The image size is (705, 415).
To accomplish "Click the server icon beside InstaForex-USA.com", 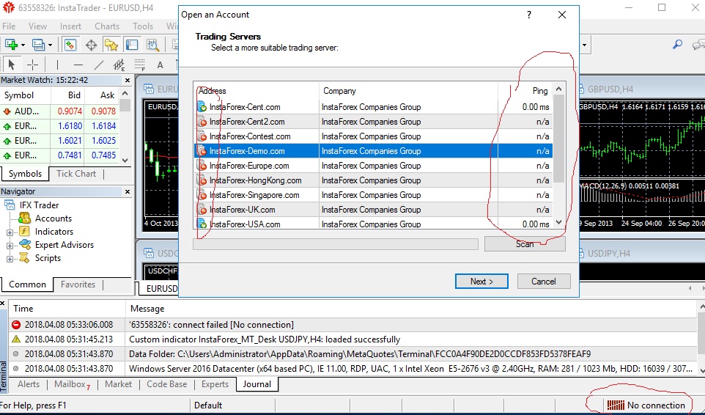I will (202, 224).
